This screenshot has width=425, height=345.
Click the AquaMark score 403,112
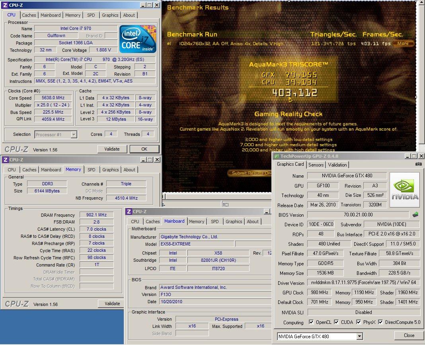point(294,93)
